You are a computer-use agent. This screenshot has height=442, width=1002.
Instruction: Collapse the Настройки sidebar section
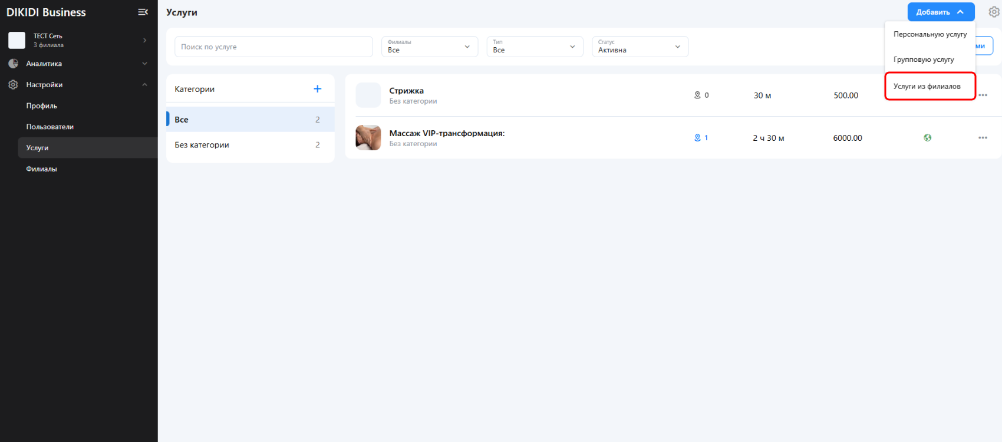144,85
